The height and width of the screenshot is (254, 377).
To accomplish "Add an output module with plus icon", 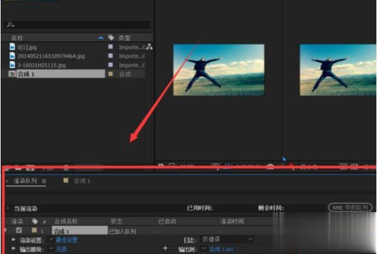I will point(165,248).
